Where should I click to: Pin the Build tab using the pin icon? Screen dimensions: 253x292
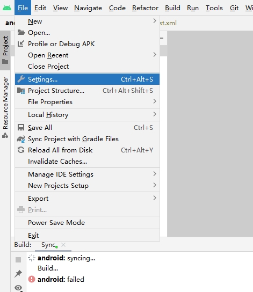click(x=18, y=274)
